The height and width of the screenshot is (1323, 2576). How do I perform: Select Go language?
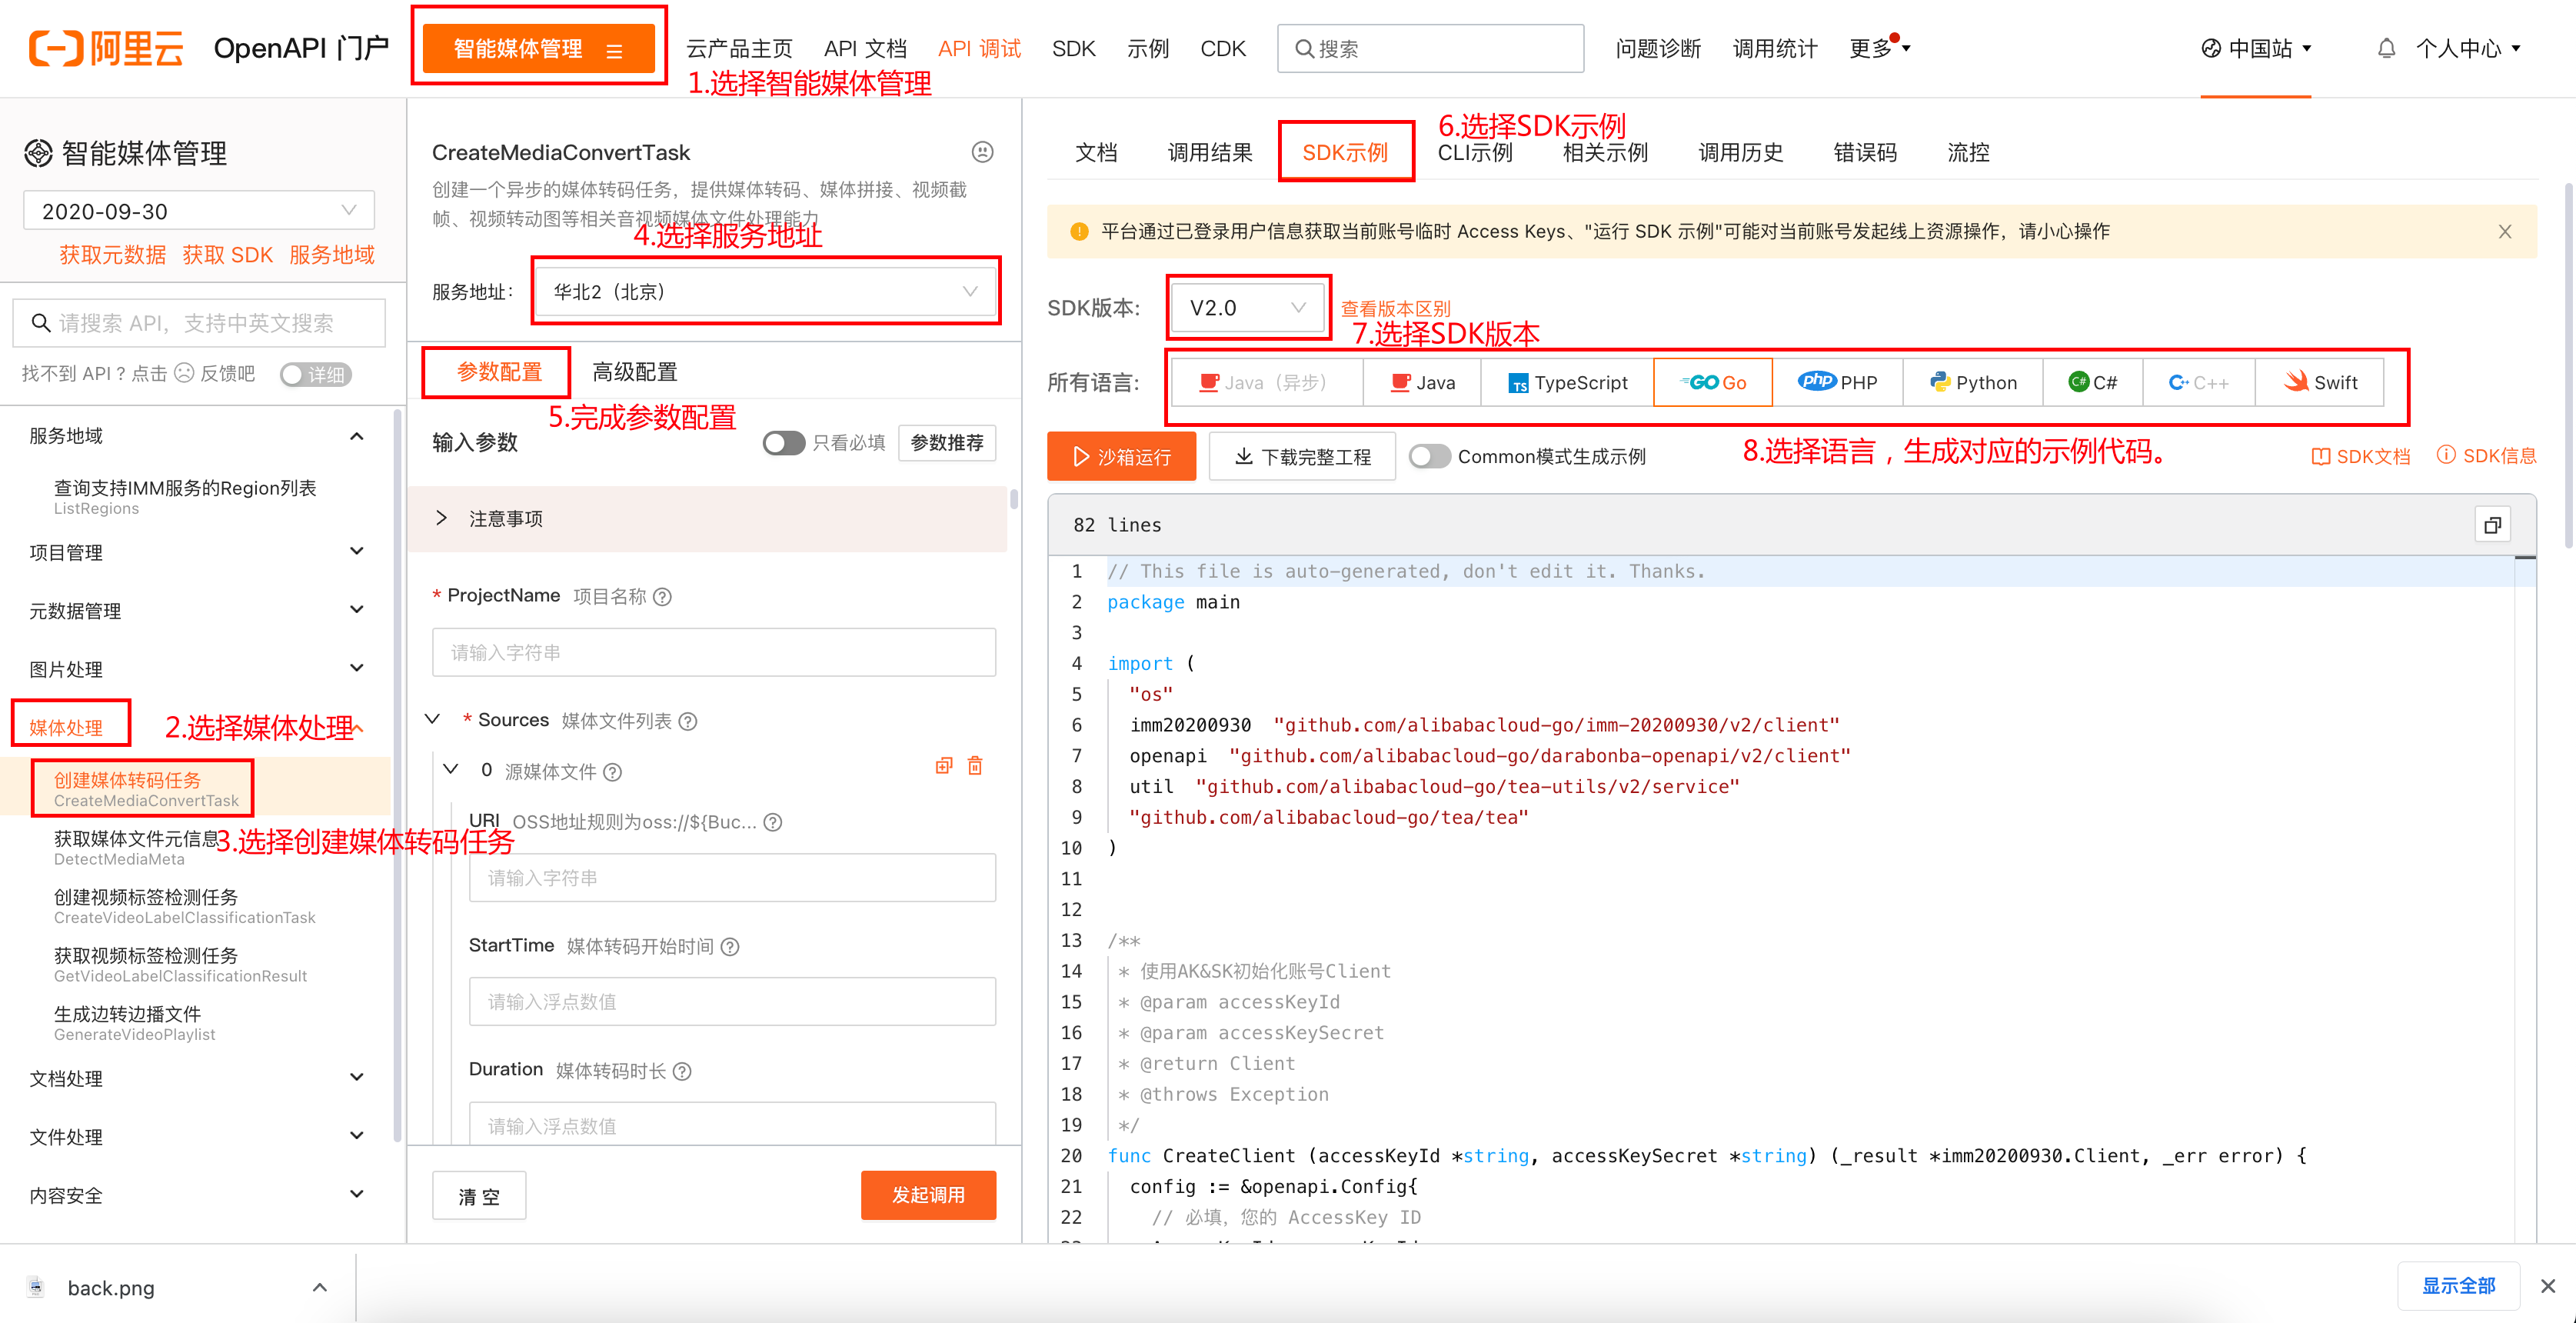click(x=1713, y=382)
